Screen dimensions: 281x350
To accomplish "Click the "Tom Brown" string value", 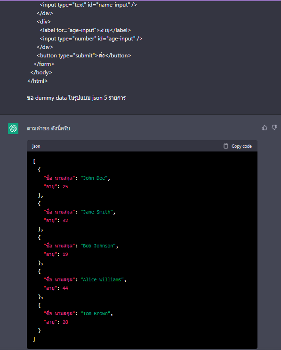I will (x=96, y=314).
